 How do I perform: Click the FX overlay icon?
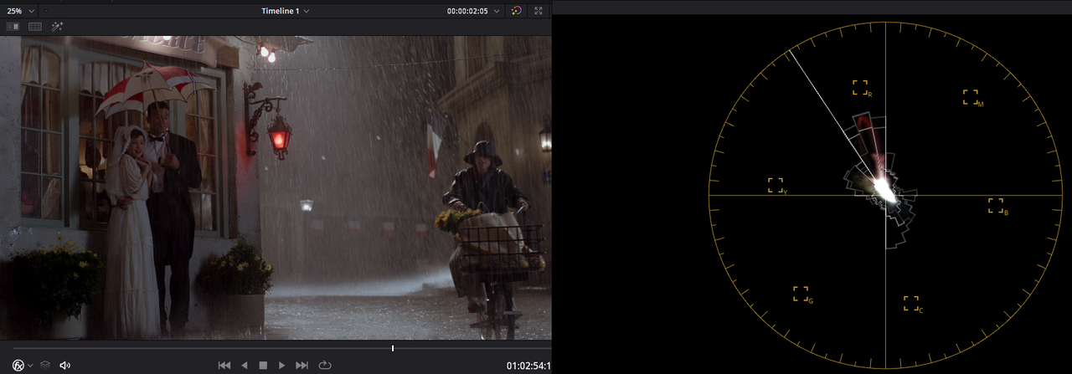(x=18, y=365)
